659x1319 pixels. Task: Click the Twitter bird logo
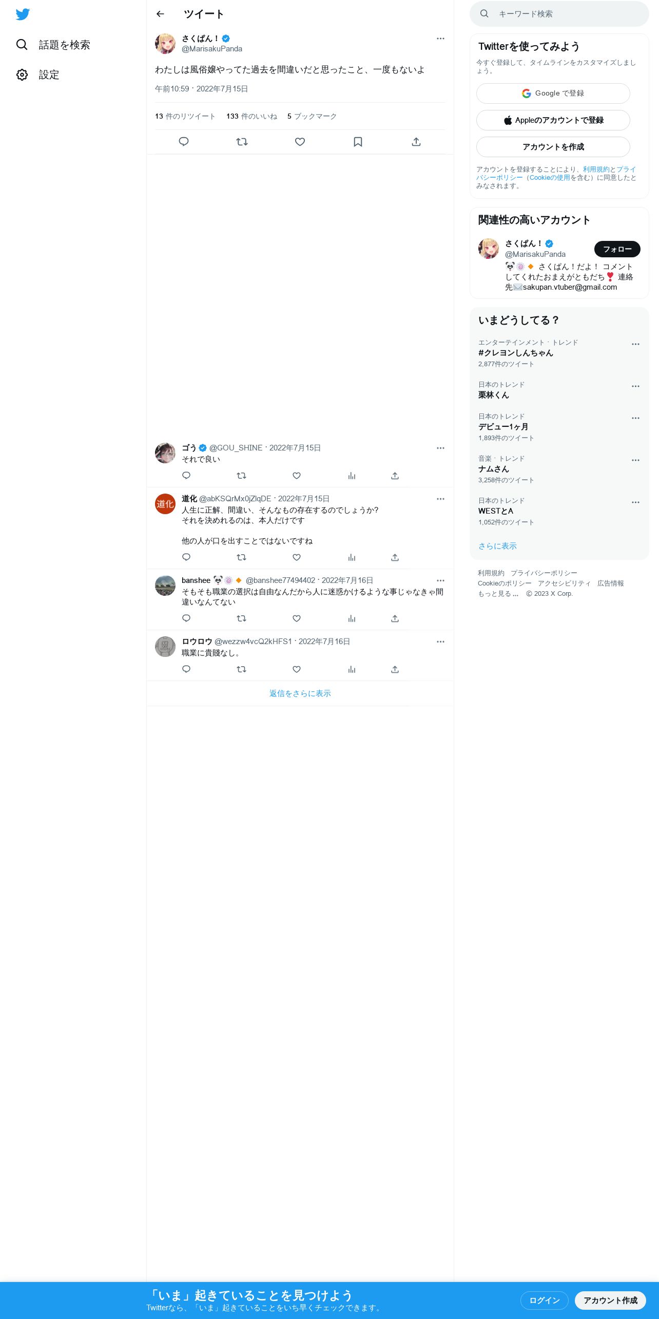(x=23, y=14)
